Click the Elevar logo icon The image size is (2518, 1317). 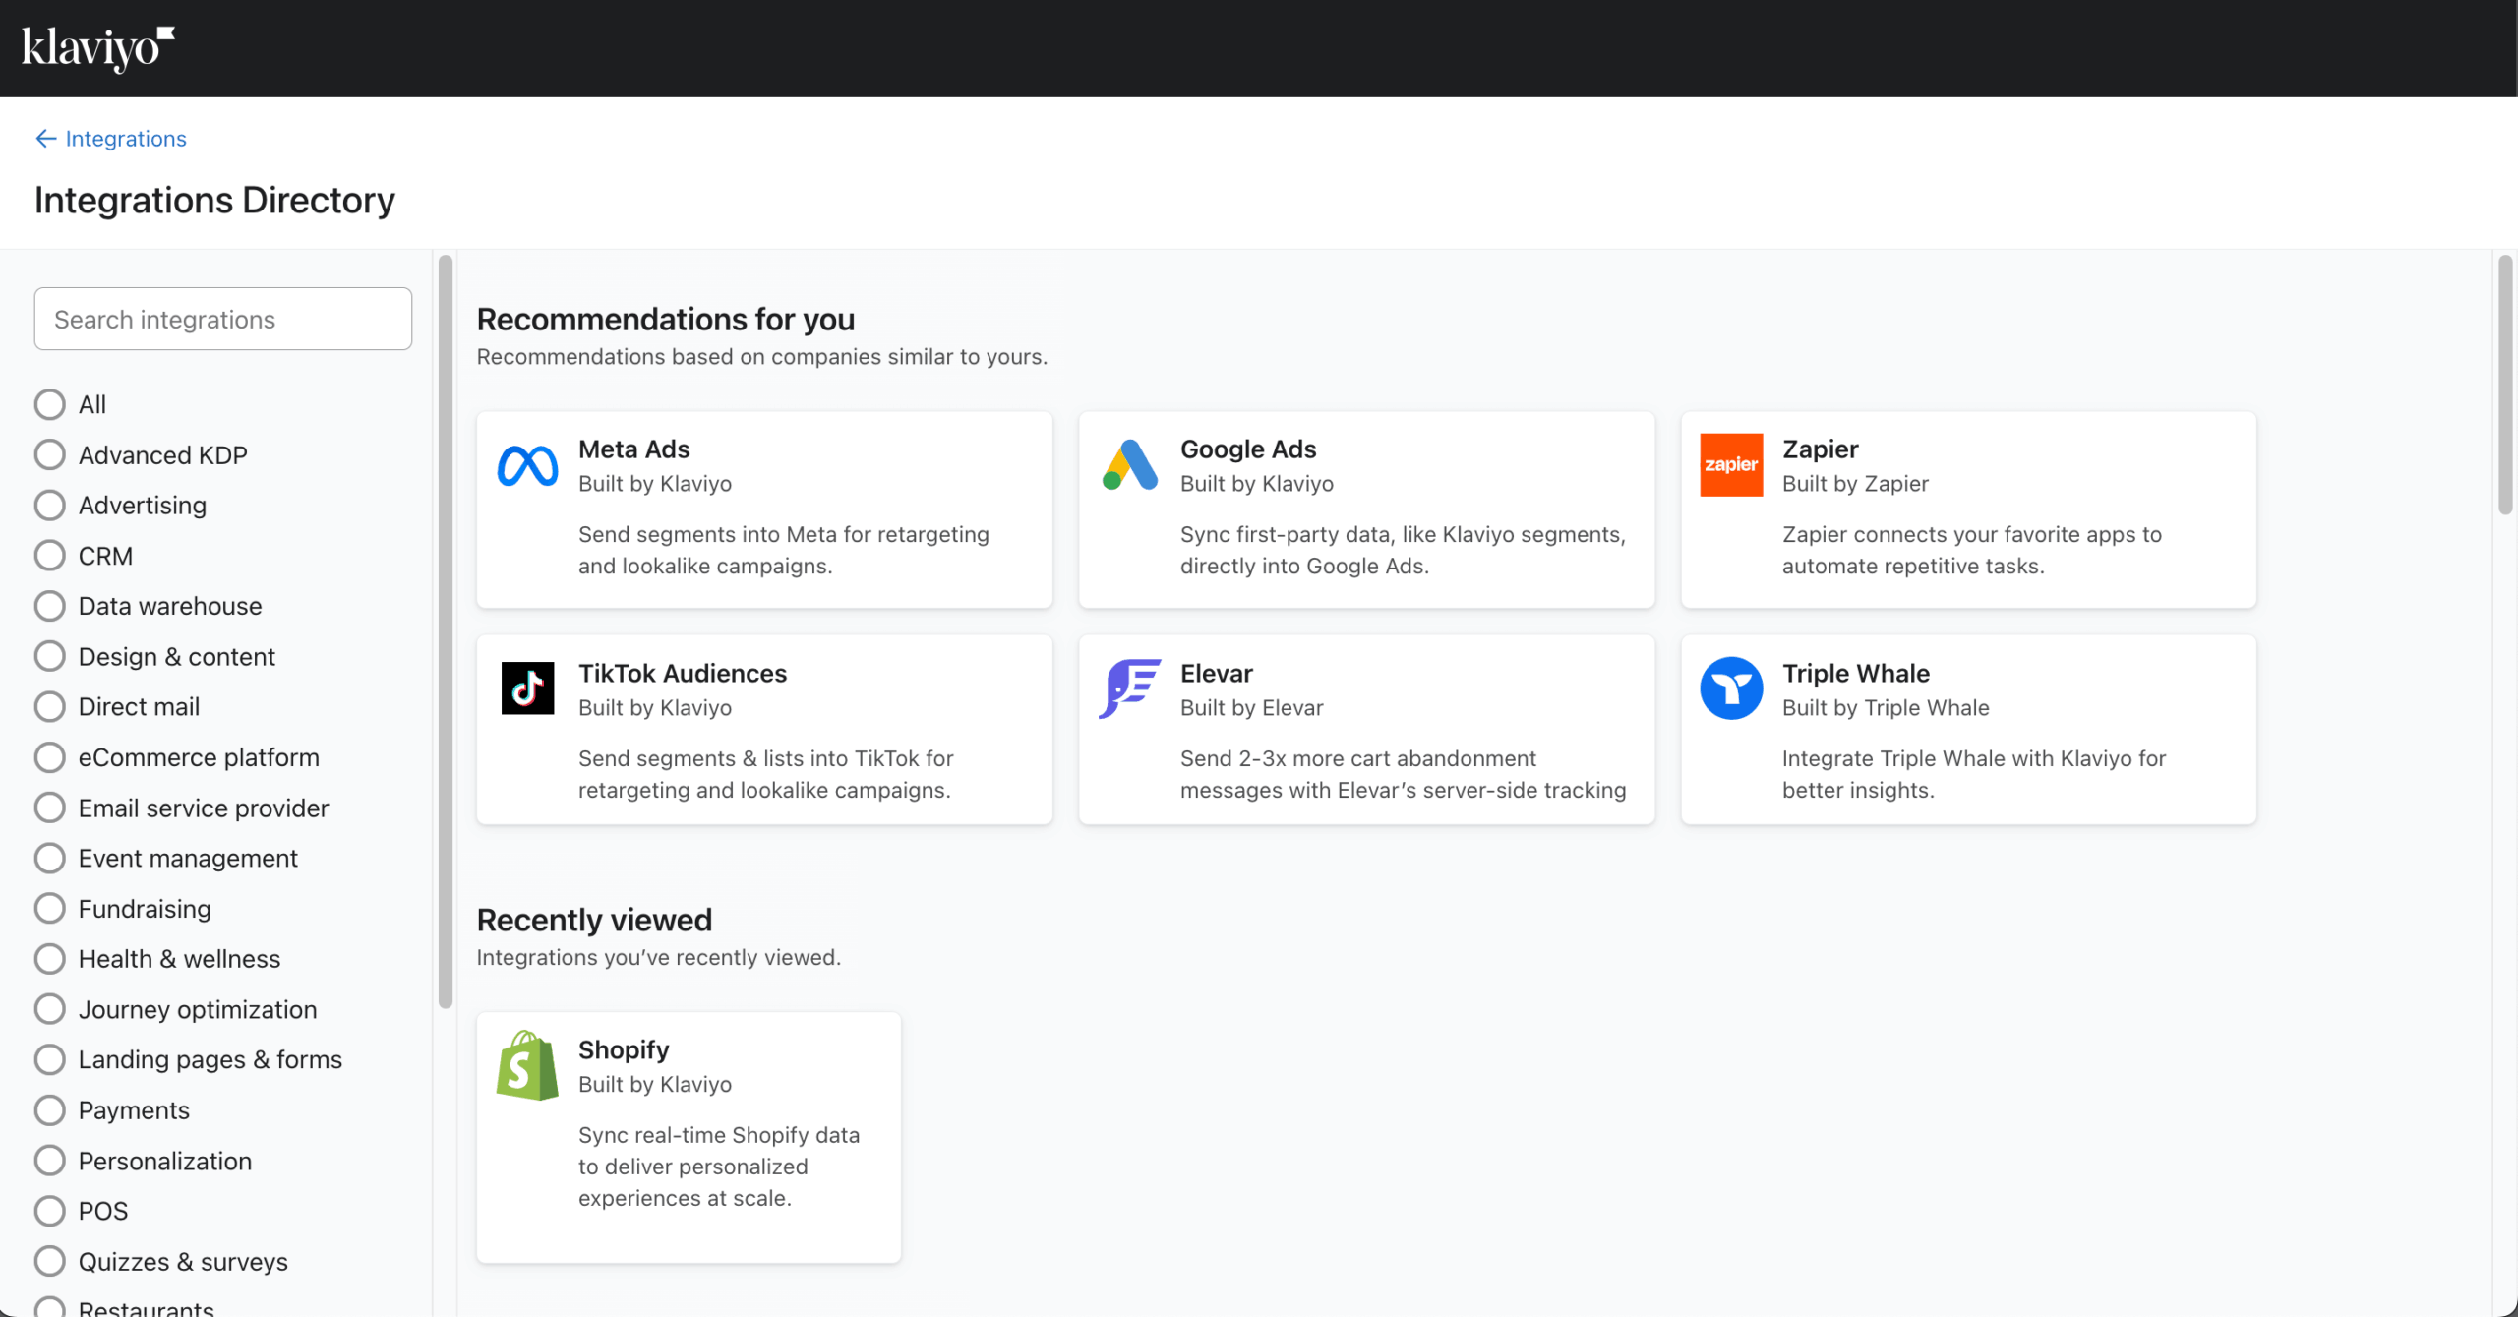point(1129,688)
